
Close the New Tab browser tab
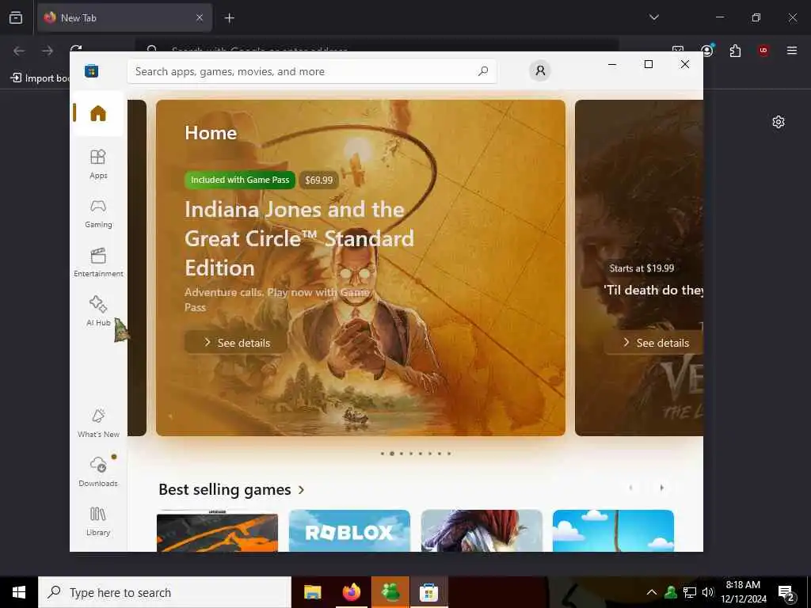pyautogui.click(x=200, y=18)
